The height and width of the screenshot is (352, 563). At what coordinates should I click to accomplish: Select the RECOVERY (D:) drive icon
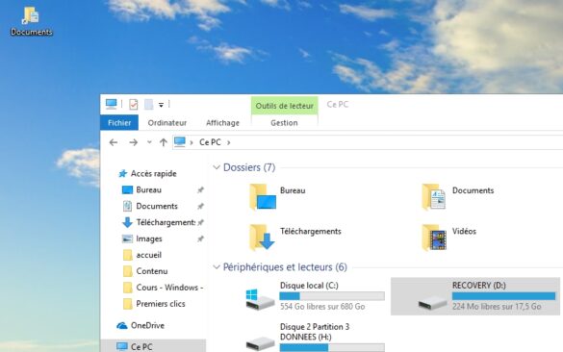433,302
